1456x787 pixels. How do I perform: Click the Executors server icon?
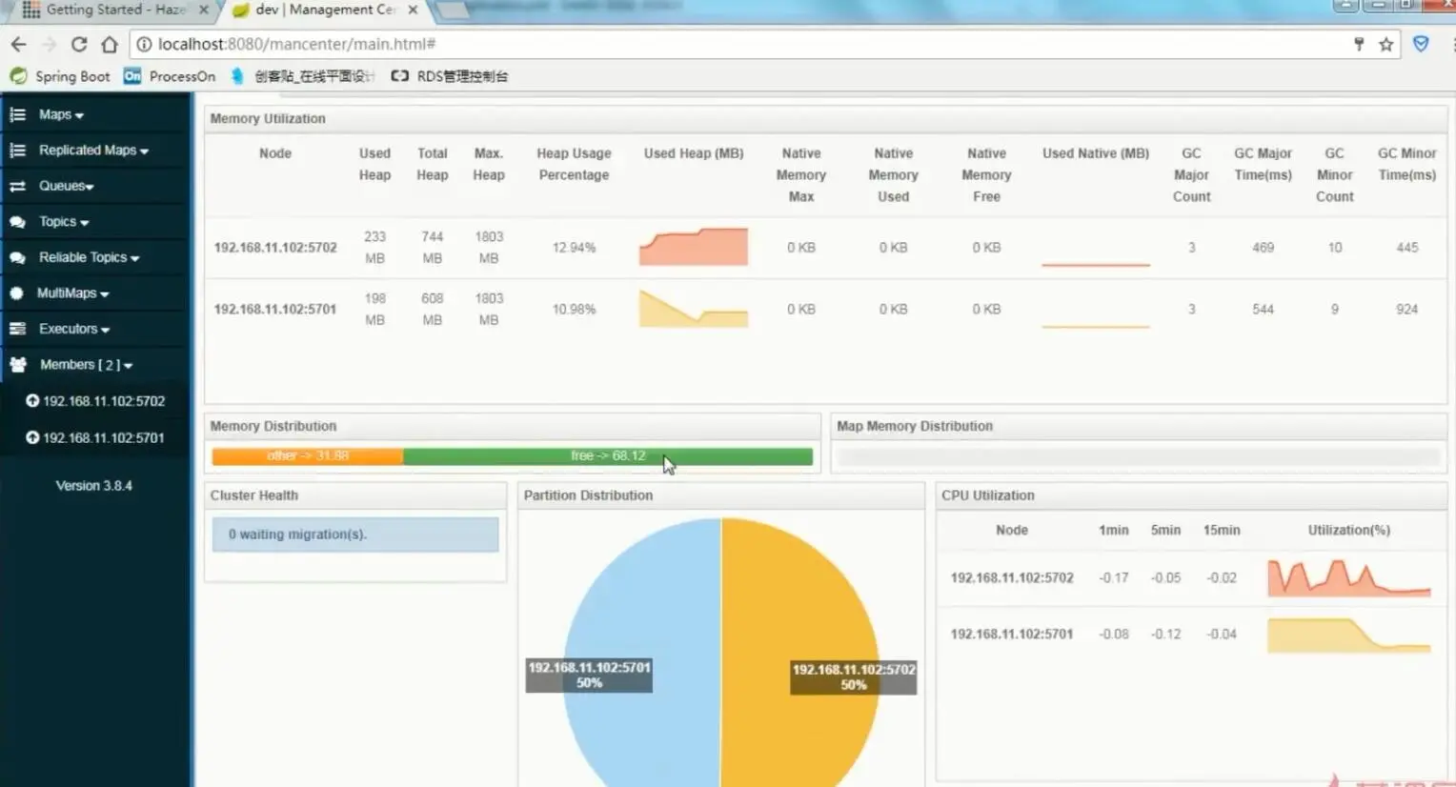tap(17, 329)
